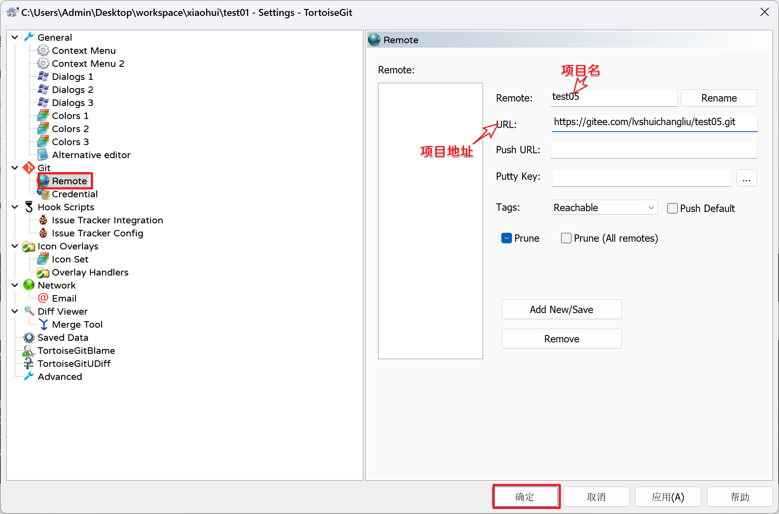Viewport: 779px width, 514px height.
Task: Open the Credential settings page
Action: click(75, 194)
